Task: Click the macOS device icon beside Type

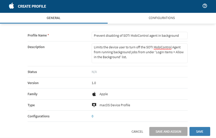Action: [x=94, y=105]
